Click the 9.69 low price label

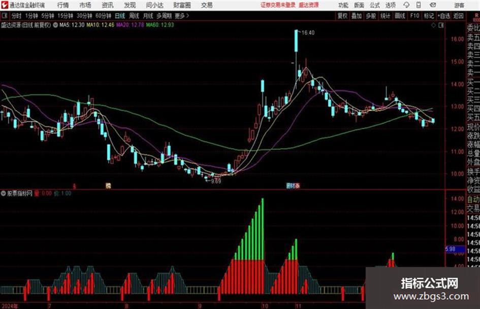coord(216,181)
